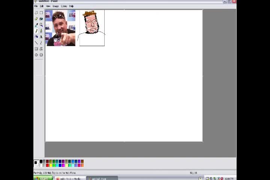Choose the bright yellow palette color
Viewport: 270px width, 180px height.
pyautogui.click(x=51, y=165)
